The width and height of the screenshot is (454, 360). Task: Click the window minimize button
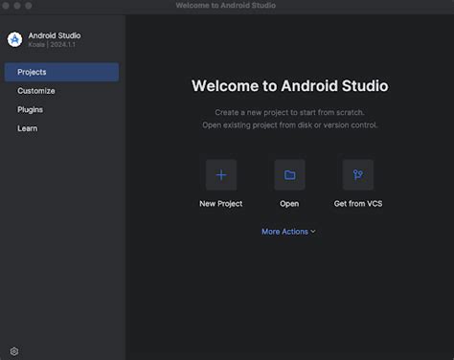click(17, 6)
